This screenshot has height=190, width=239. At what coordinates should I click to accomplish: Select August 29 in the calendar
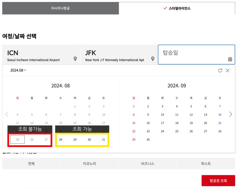click(x=75, y=139)
